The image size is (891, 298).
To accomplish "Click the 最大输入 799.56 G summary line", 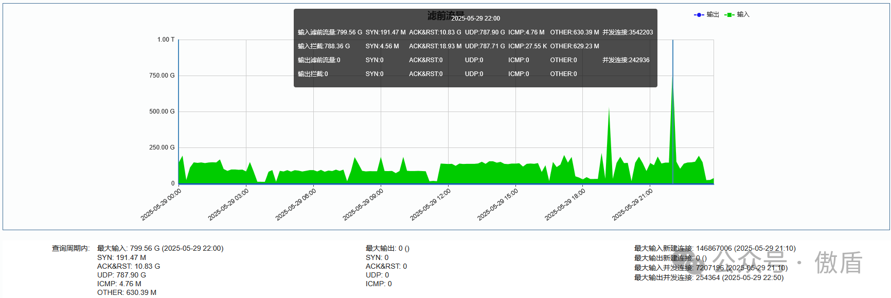I will (x=160, y=248).
